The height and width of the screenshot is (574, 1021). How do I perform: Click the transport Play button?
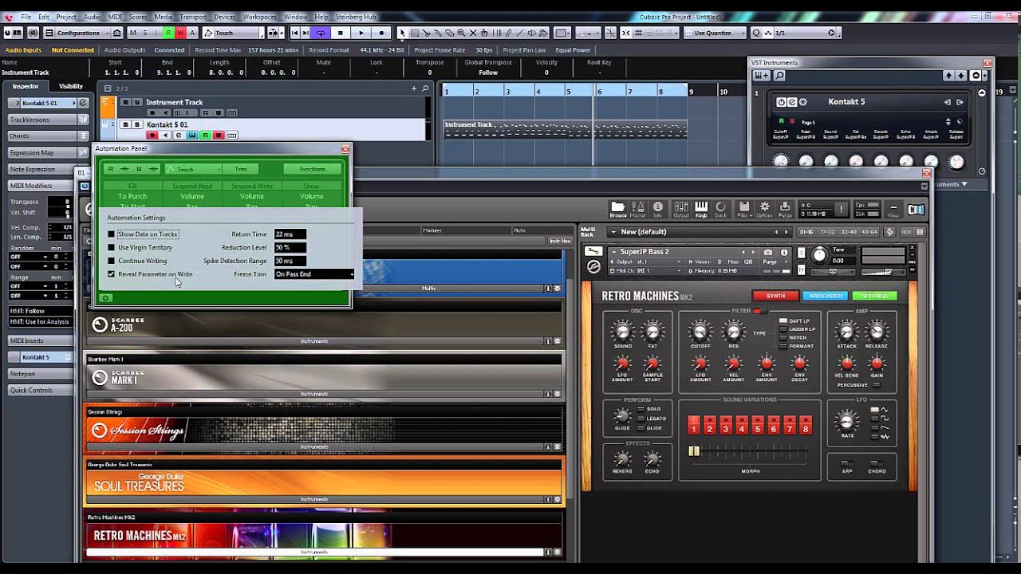coord(361,33)
